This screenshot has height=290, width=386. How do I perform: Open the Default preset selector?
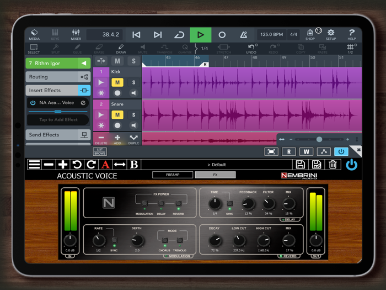tap(216, 165)
